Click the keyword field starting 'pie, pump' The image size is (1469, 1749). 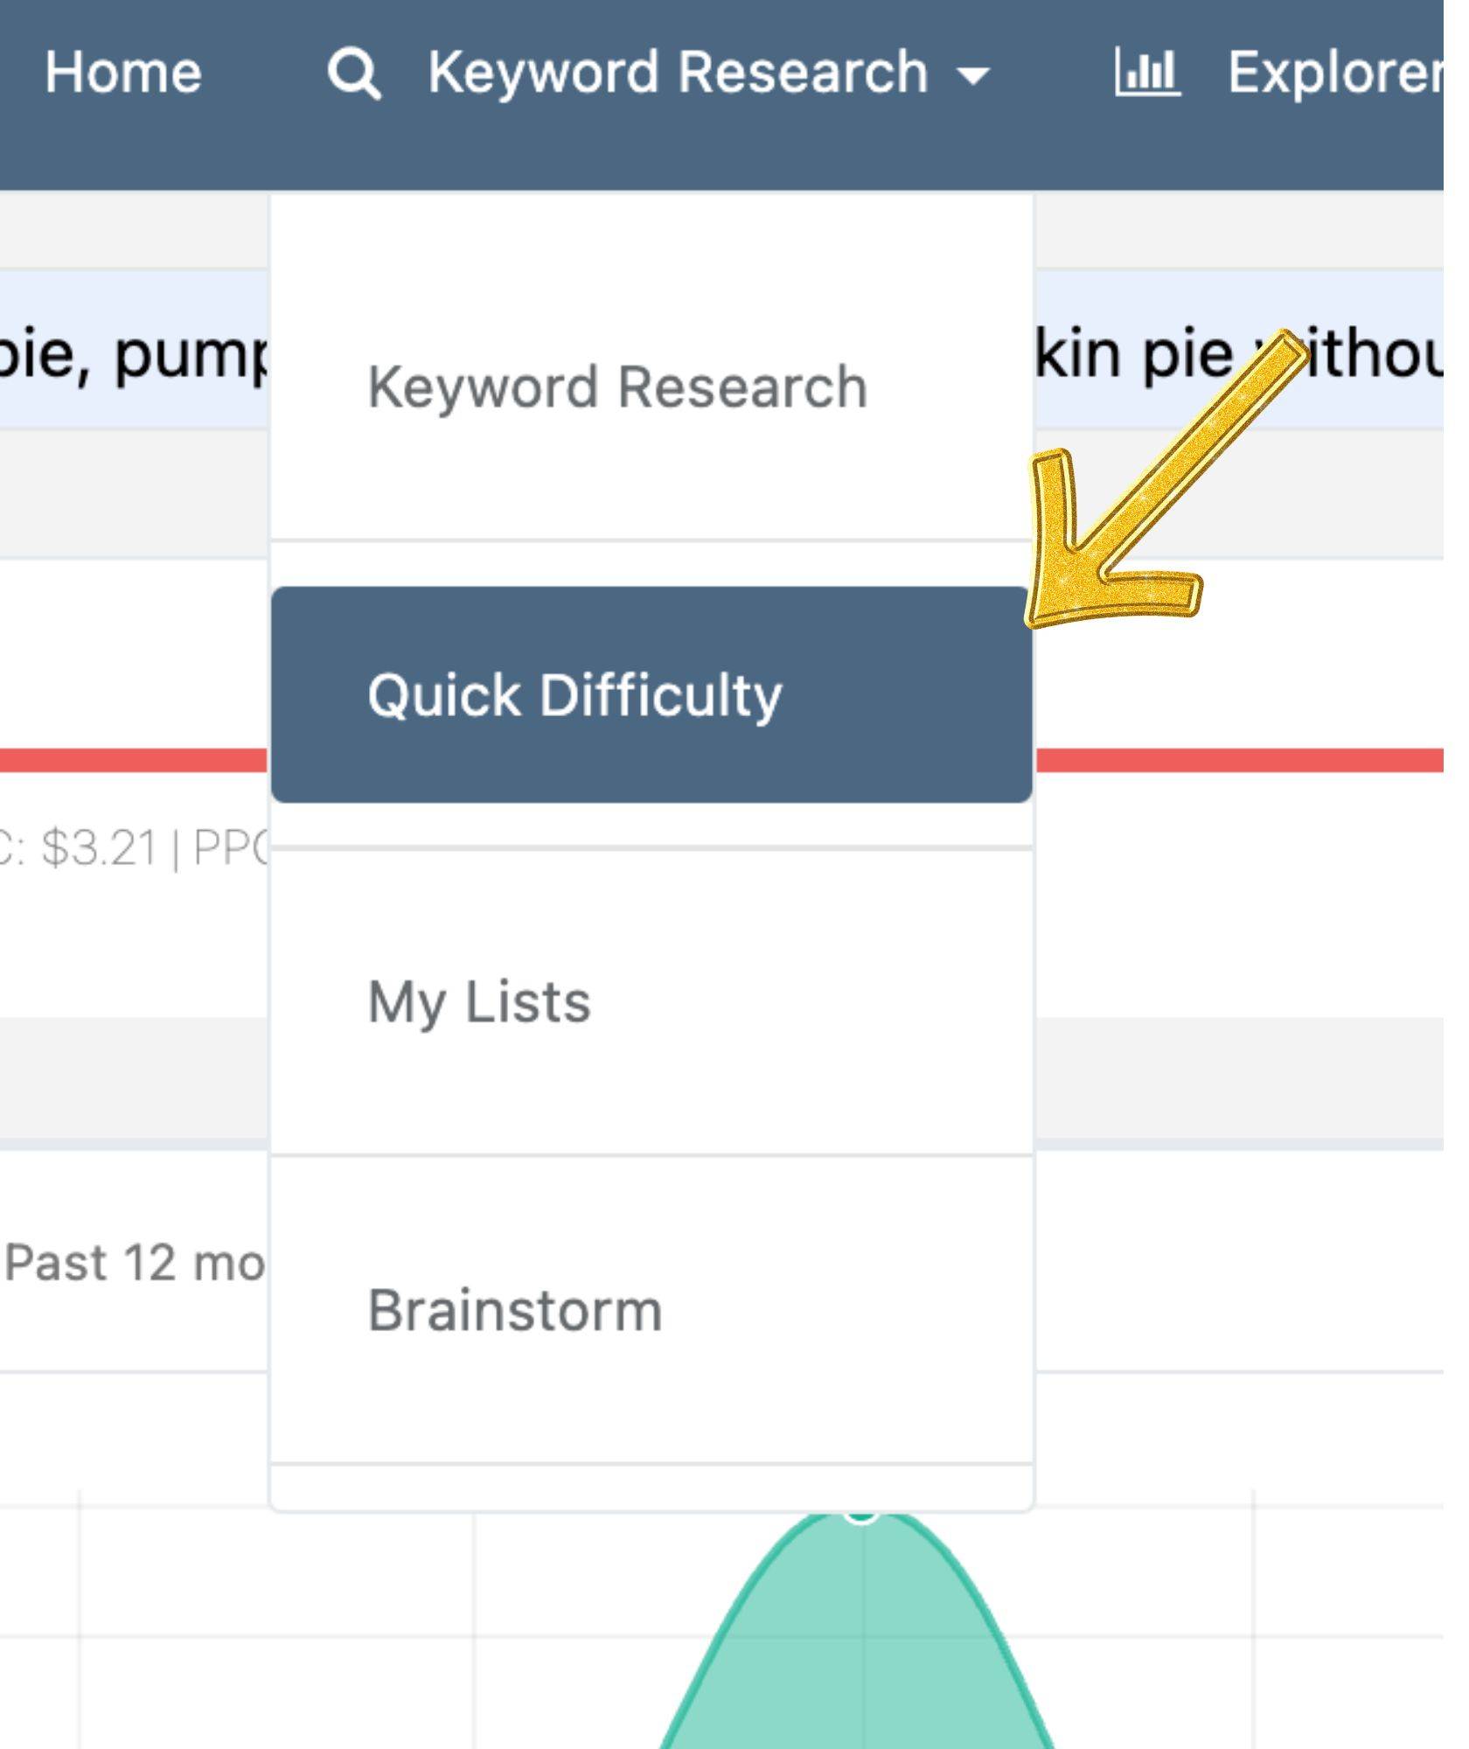point(134,350)
